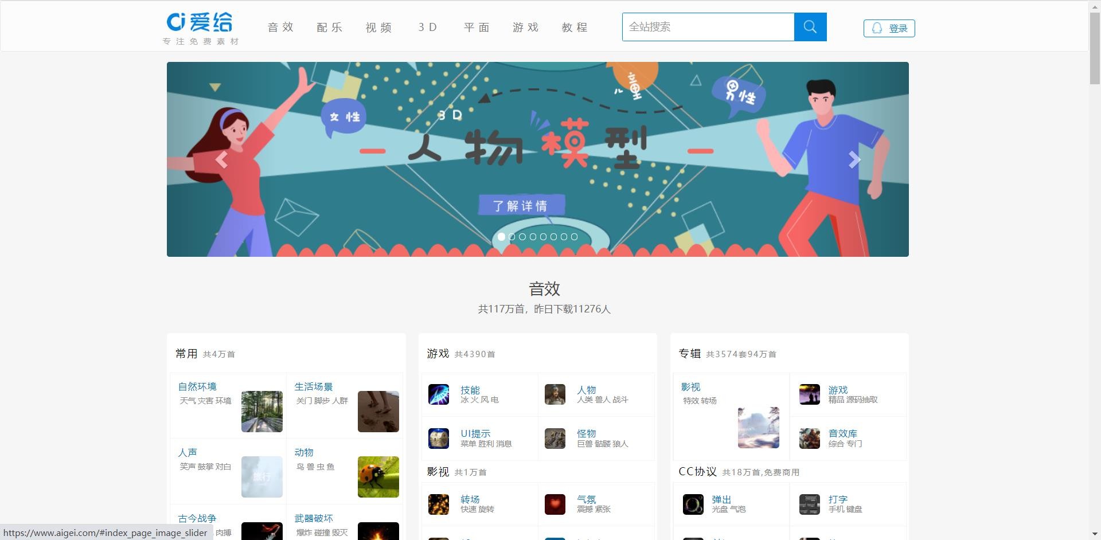Open the 转场 sparkle icon
The image size is (1101, 540).
(439, 504)
